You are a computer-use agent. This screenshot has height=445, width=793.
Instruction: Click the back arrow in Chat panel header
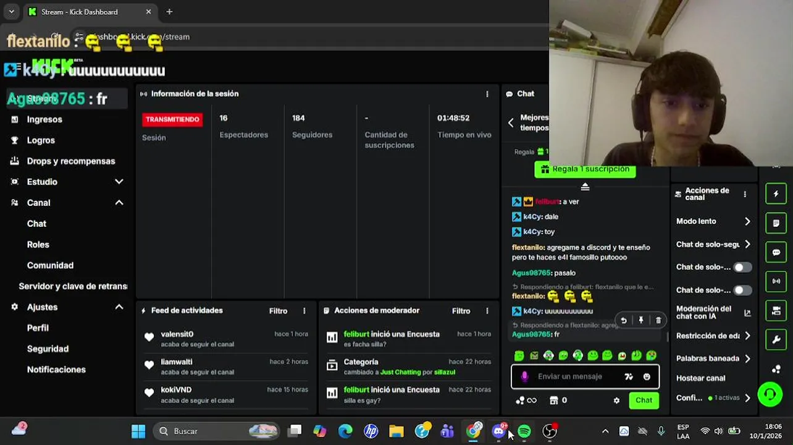click(511, 122)
